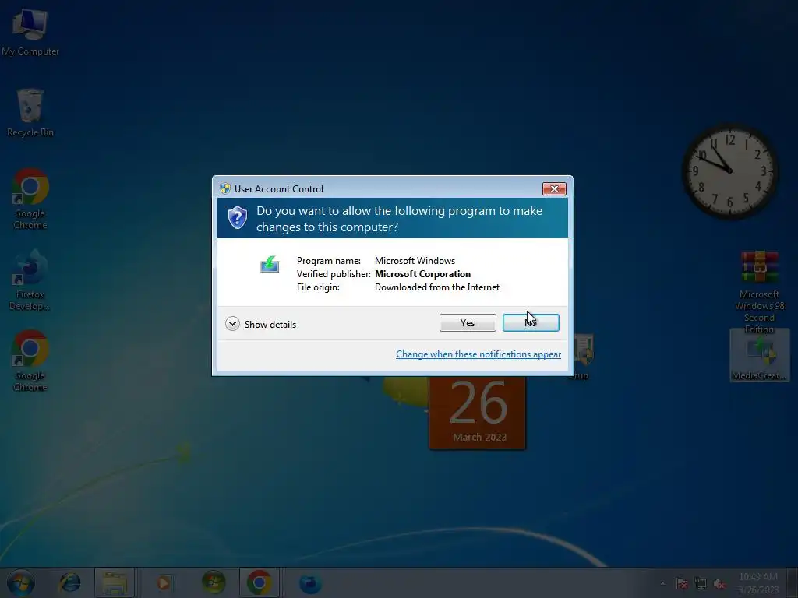Open My Computer desktop icon
Image resolution: width=798 pixels, height=598 pixels.
[30, 33]
